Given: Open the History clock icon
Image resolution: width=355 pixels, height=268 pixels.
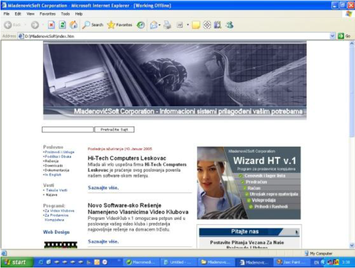Looking at the screenshot, I should coord(141,25).
